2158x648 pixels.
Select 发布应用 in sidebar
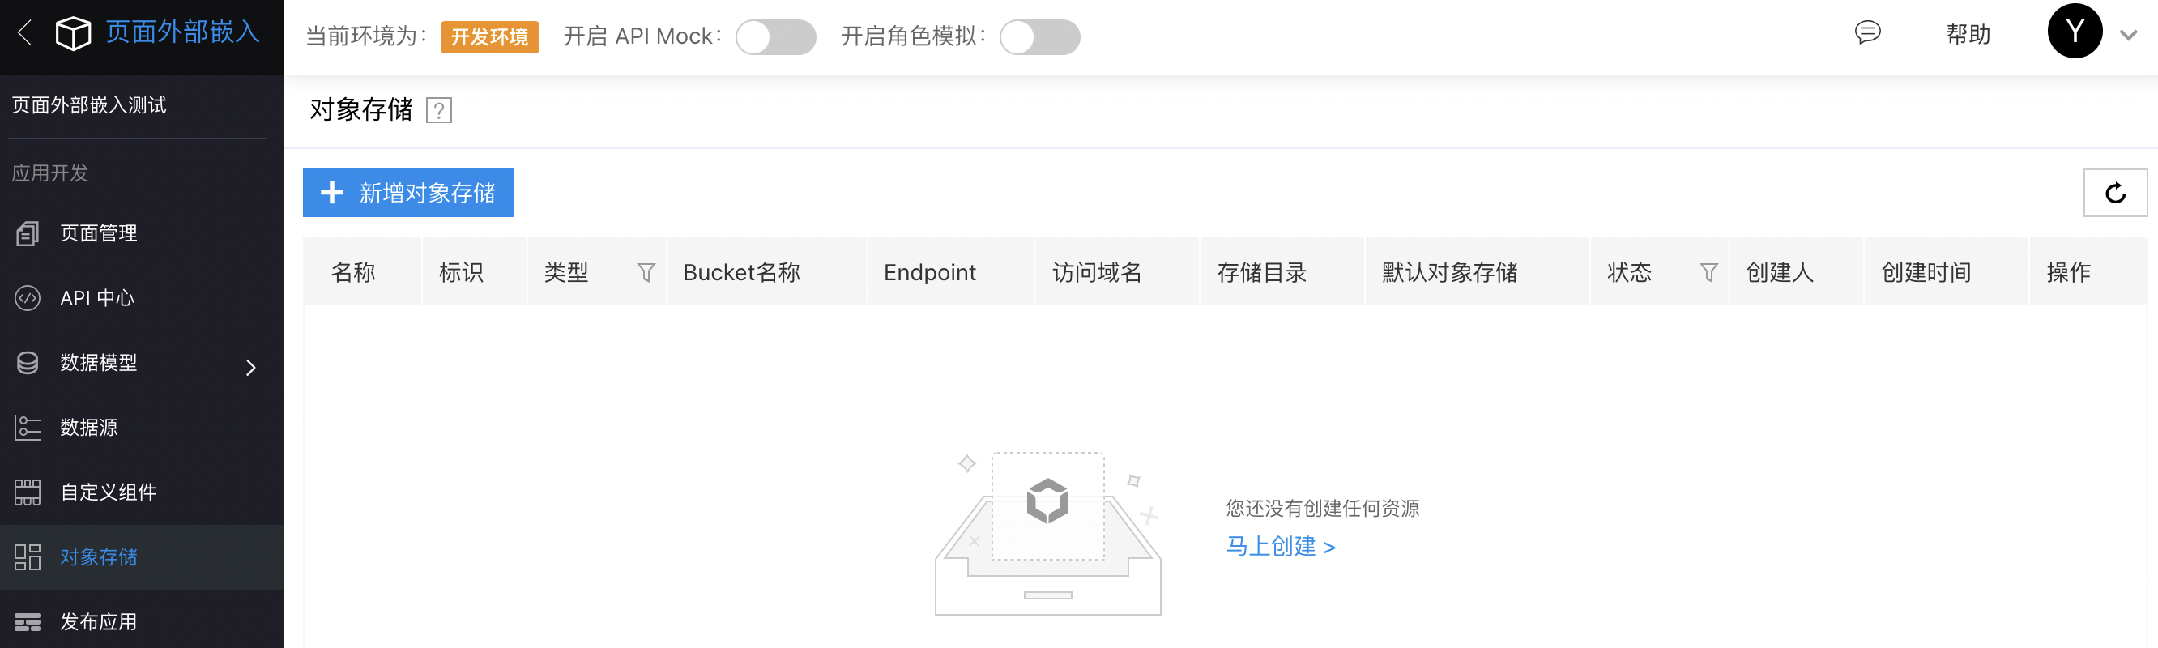coord(142,621)
